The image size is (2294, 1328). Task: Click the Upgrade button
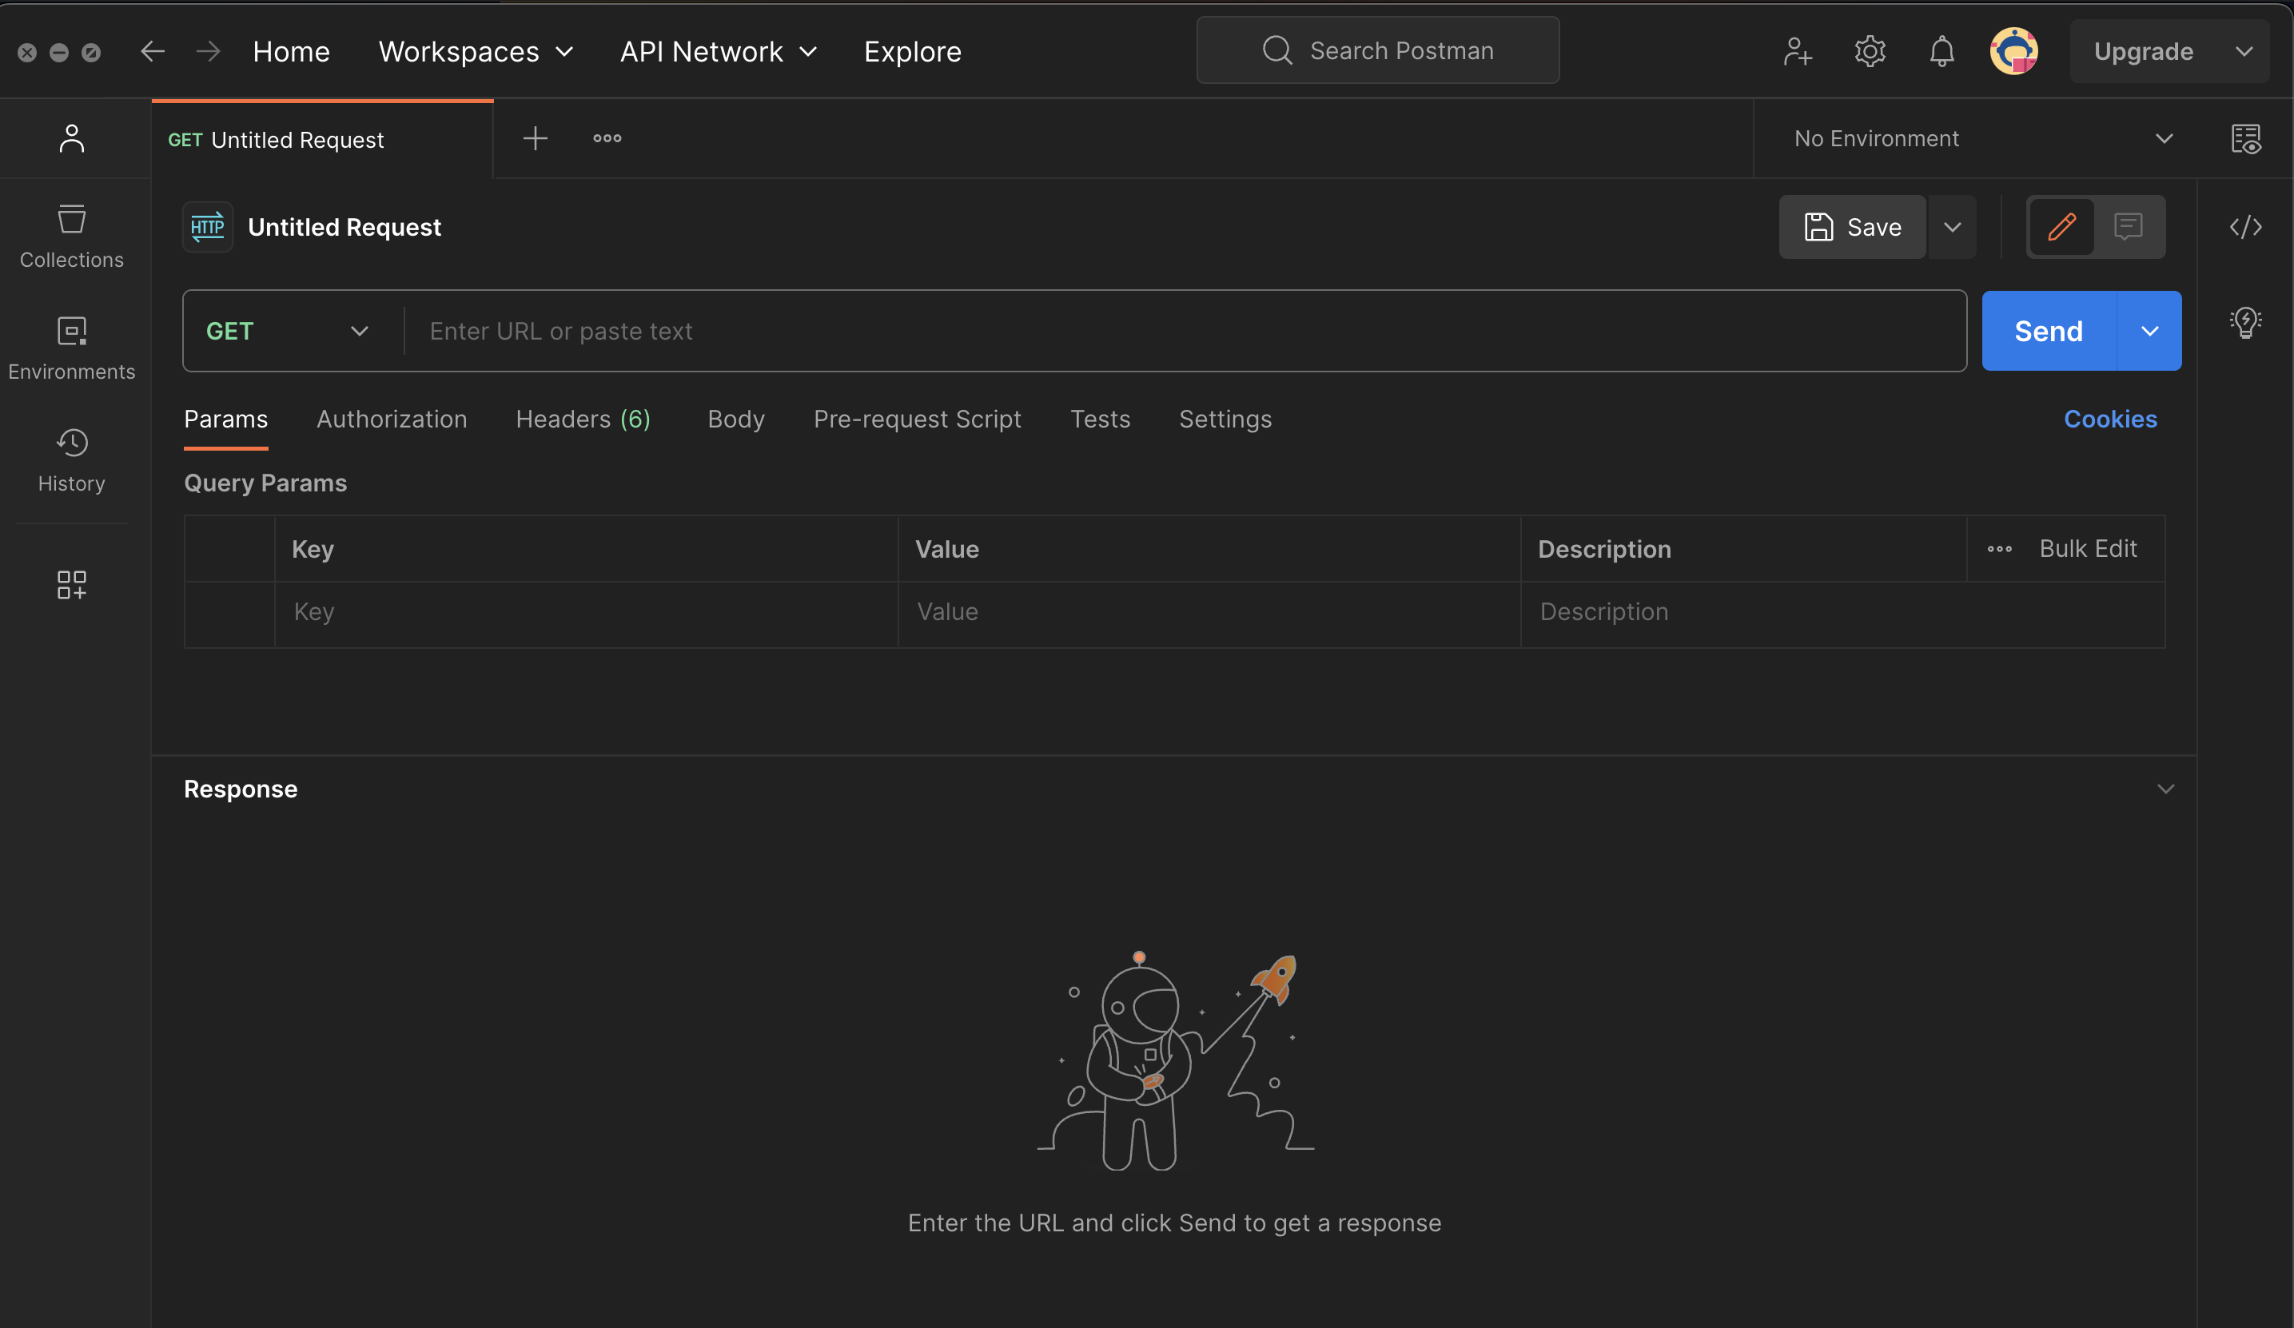pos(2144,51)
